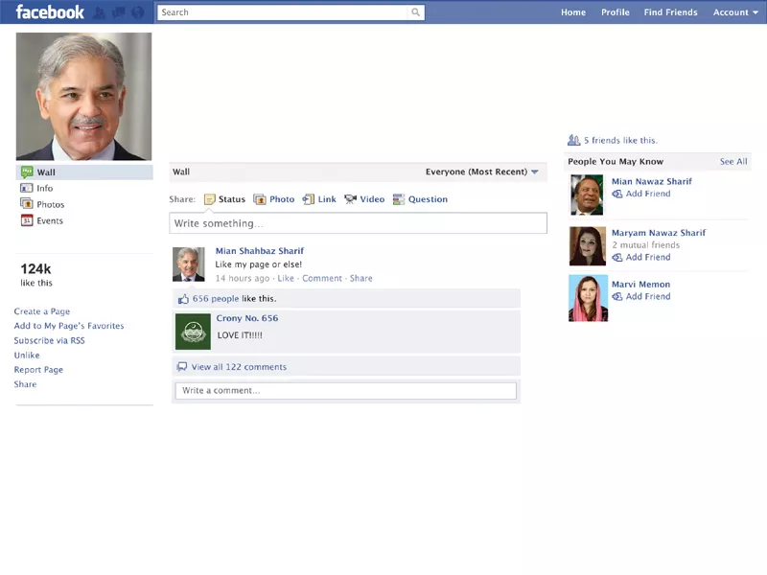The height and width of the screenshot is (575, 767).
Task: Click the Unlike link
Action: (x=27, y=355)
